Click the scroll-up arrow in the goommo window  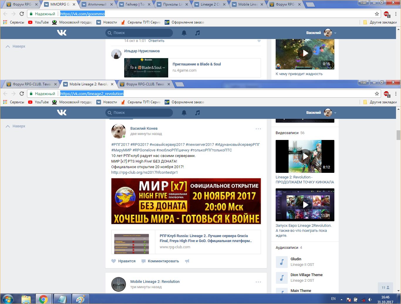[x=398, y=29]
